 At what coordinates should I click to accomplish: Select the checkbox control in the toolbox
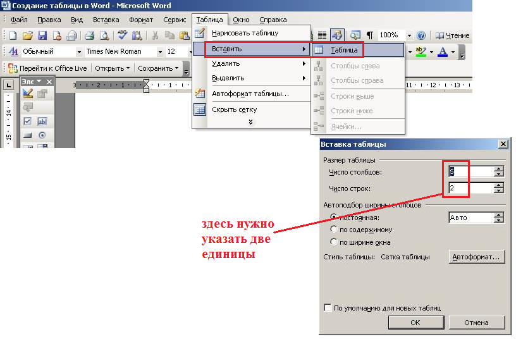tap(27, 121)
